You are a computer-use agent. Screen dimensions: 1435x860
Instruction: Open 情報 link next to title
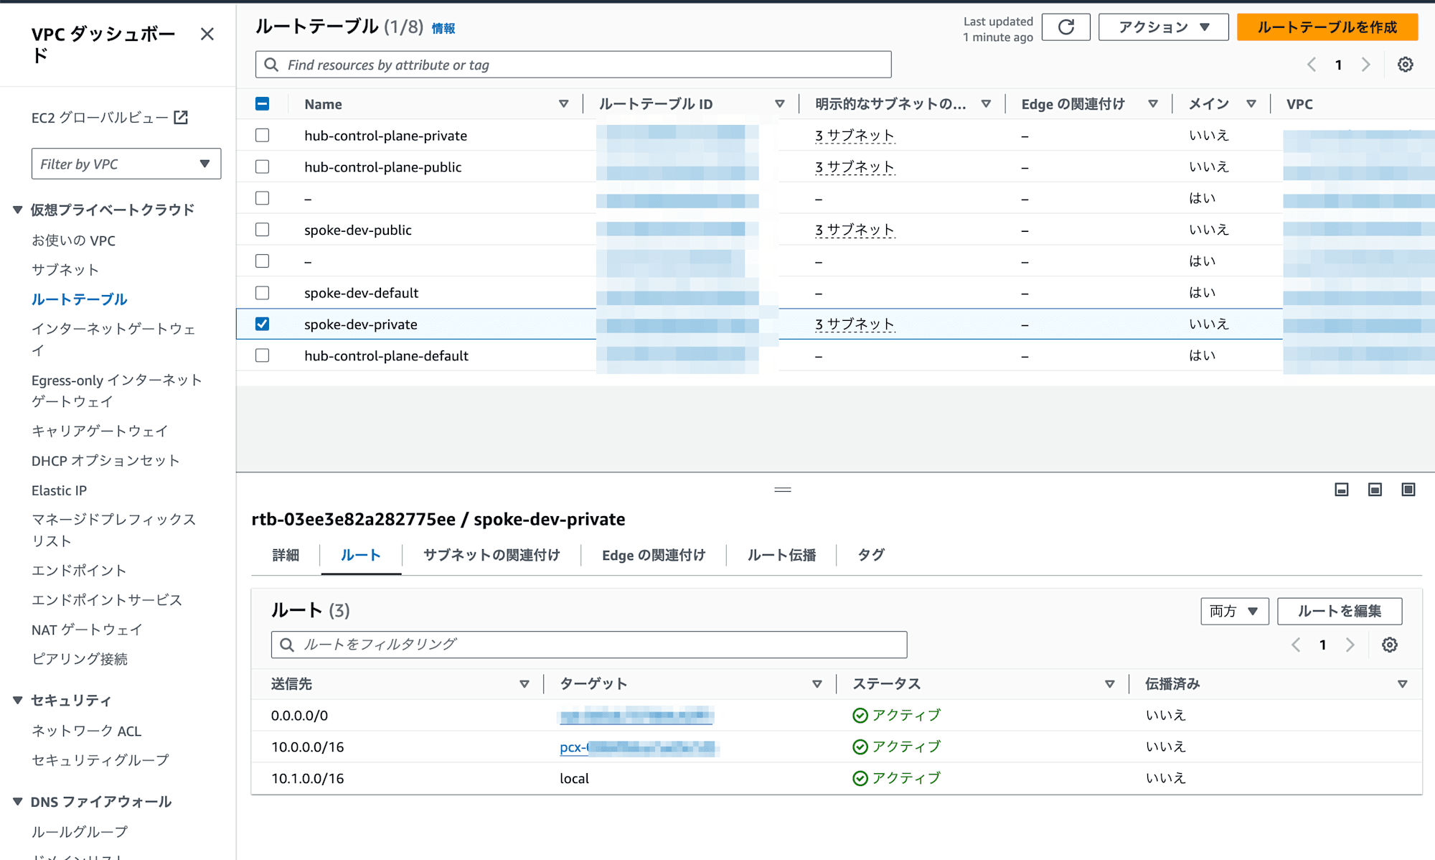pyautogui.click(x=443, y=29)
